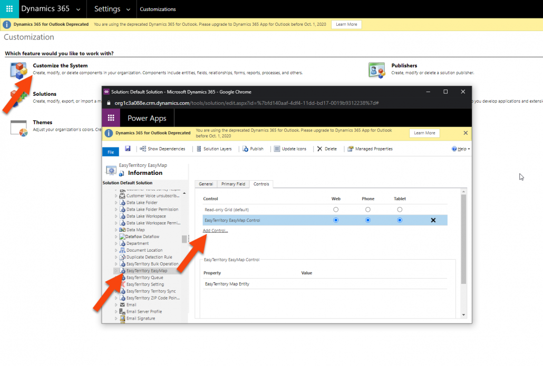Click the Save icon next to File

click(128, 149)
